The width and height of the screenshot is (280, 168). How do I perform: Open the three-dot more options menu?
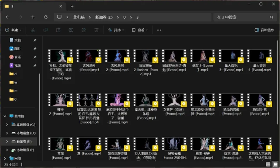[x=159, y=30]
